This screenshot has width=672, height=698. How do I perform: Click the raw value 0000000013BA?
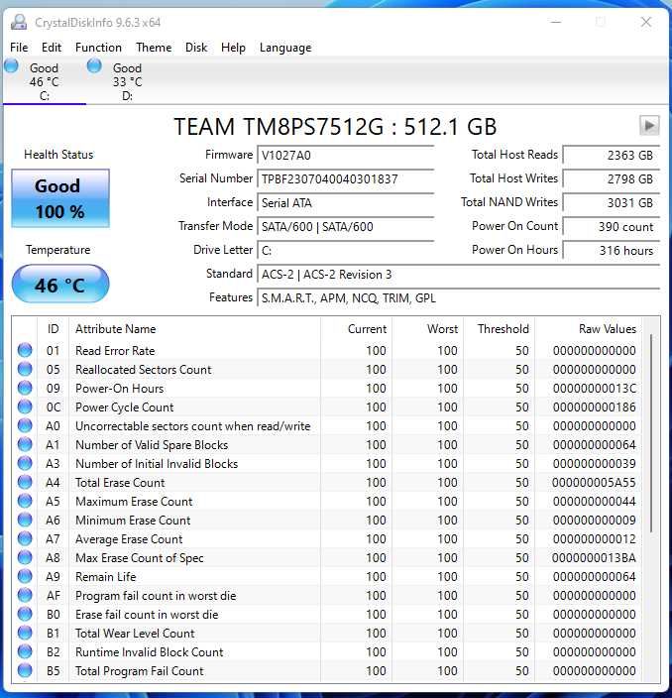tap(594, 558)
